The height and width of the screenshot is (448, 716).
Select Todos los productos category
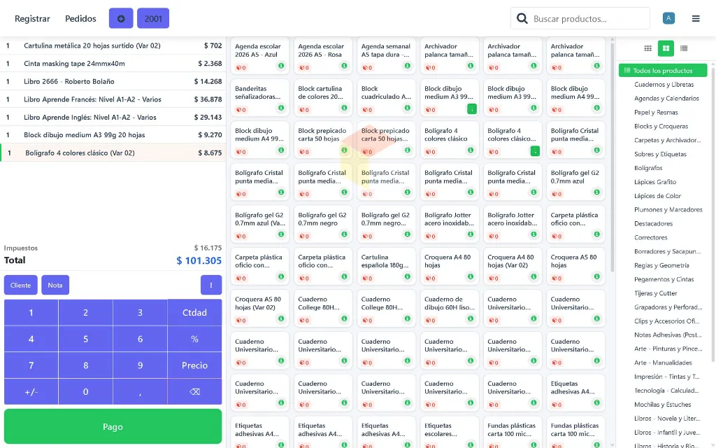pyautogui.click(x=663, y=71)
